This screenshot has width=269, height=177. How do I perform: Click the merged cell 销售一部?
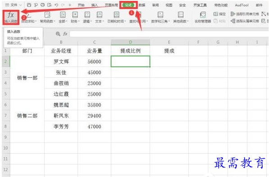[27, 78]
